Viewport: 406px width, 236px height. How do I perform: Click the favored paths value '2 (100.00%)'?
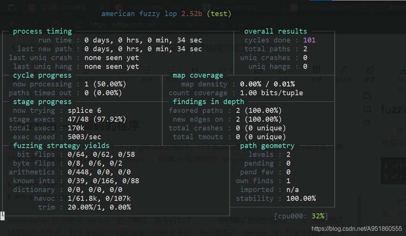pos(259,111)
